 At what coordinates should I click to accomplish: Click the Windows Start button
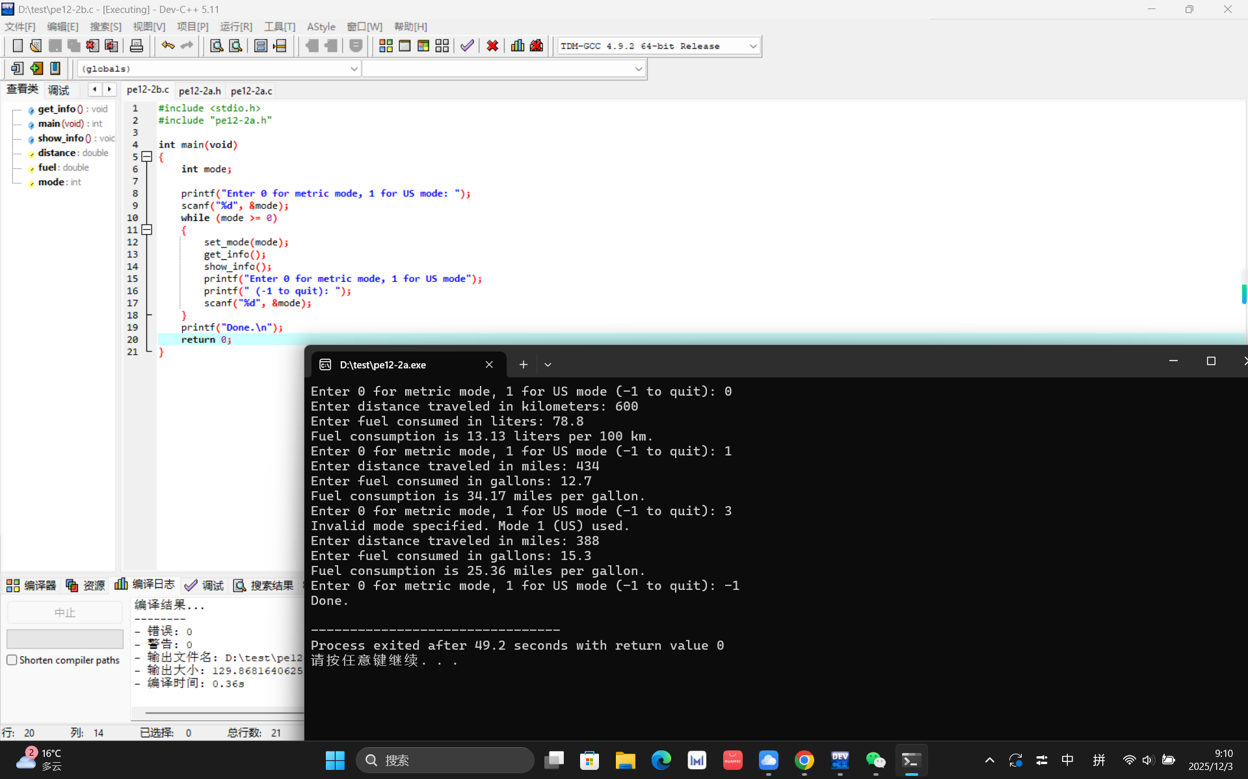pos(335,760)
